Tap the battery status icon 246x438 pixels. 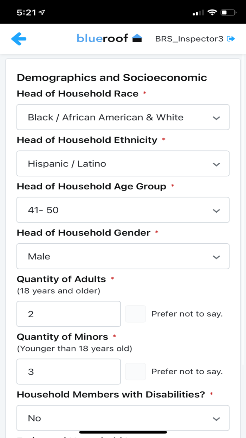tap(228, 13)
